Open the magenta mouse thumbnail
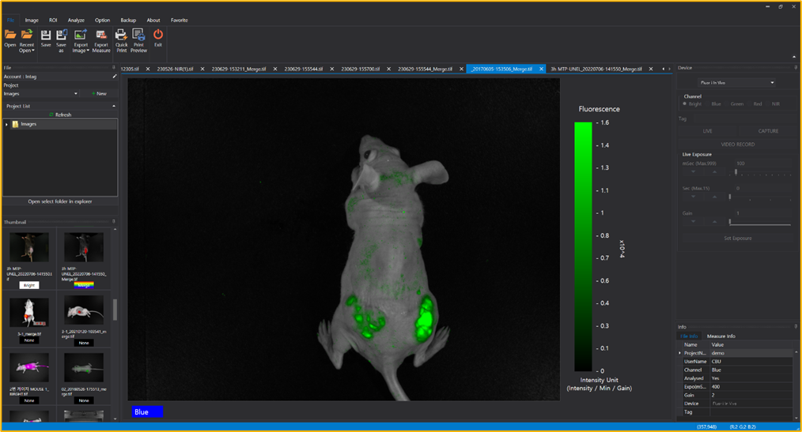This screenshot has width=802, height=432. click(29, 367)
